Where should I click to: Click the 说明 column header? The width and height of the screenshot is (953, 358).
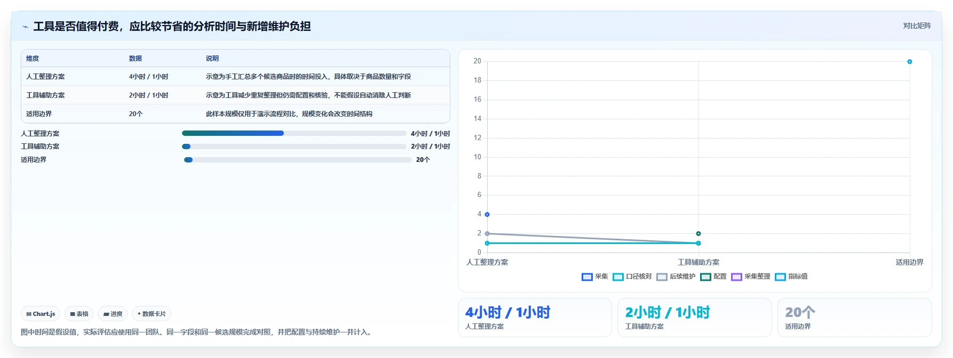point(212,59)
